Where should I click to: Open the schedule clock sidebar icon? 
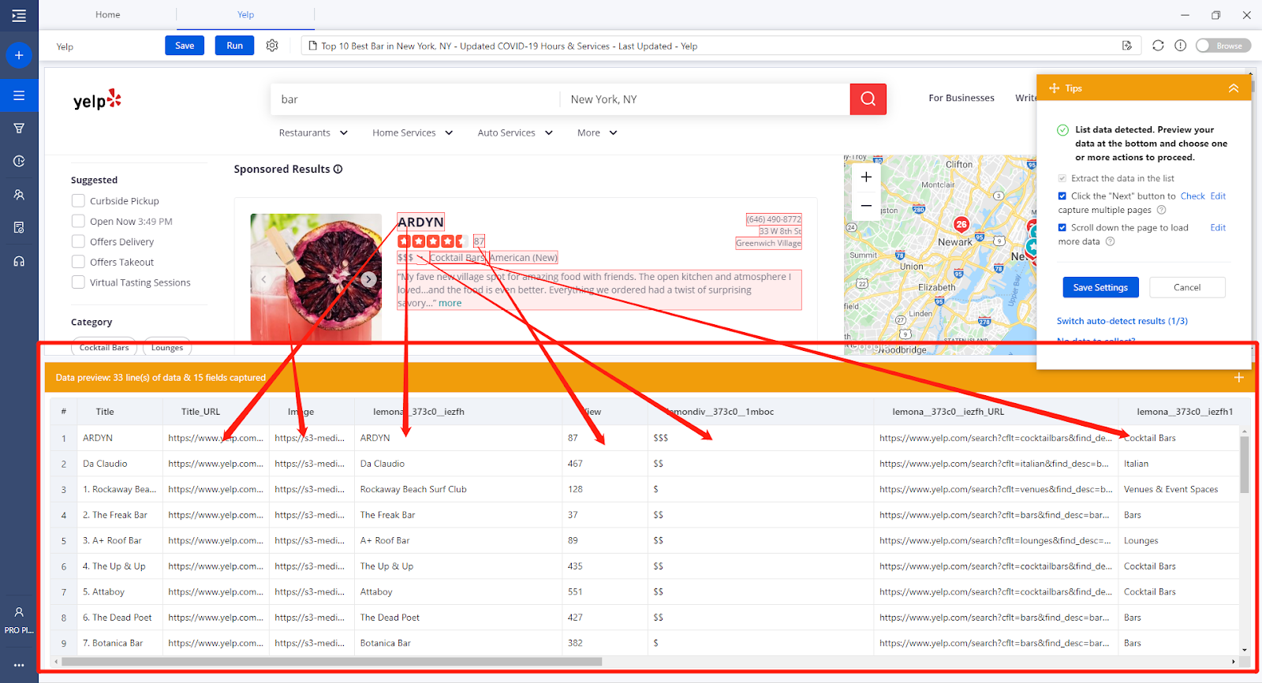pyautogui.click(x=19, y=161)
